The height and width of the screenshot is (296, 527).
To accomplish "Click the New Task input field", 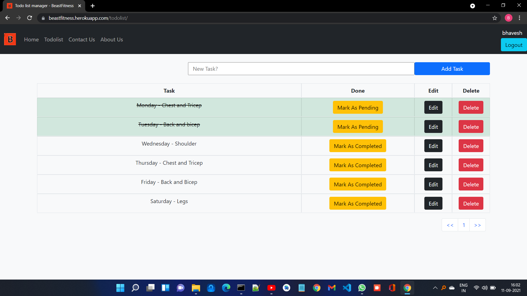I will coord(301,69).
